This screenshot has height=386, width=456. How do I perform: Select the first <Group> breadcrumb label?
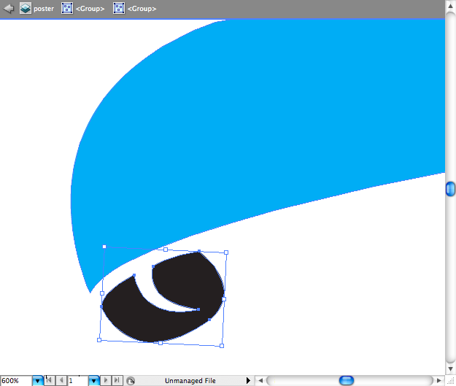point(90,9)
